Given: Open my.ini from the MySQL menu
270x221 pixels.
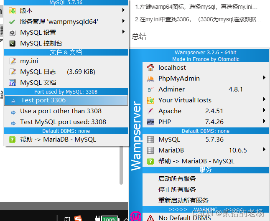Looking at the screenshot, I should click(x=66, y=61).
